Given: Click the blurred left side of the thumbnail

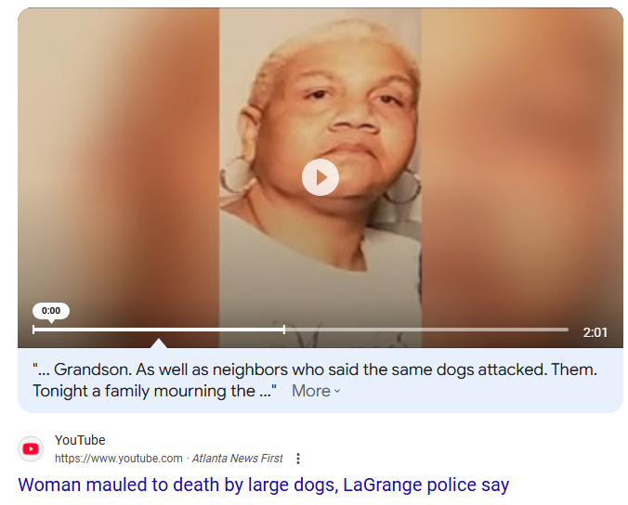Looking at the screenshot, I should (119, 160).
